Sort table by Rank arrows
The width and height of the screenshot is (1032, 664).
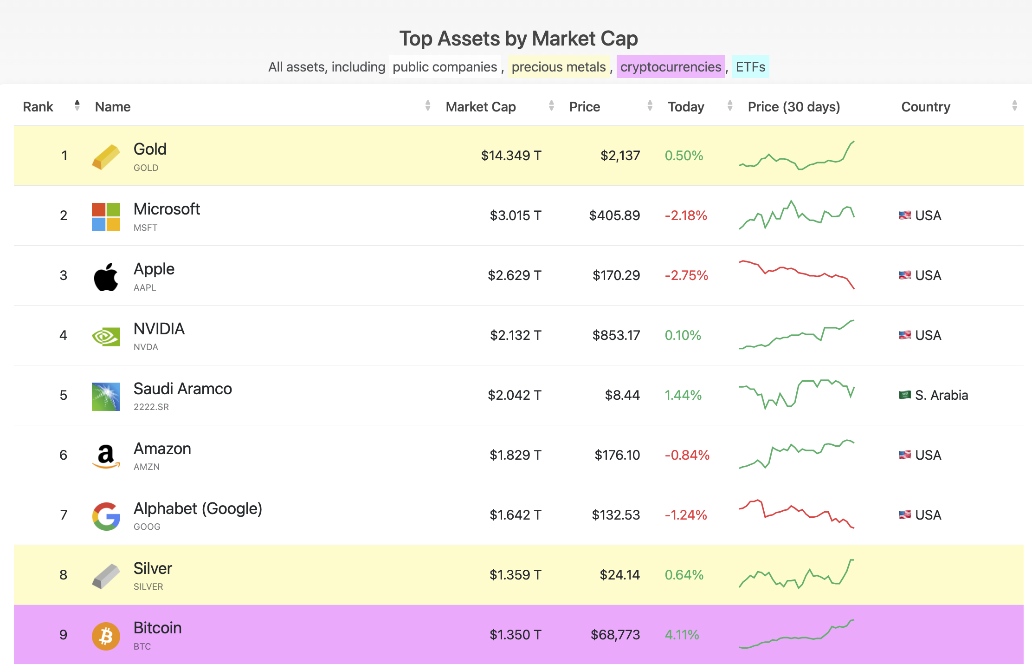(77, 106)
